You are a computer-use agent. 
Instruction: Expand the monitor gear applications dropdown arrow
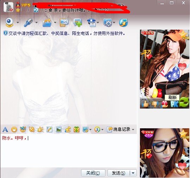[x=114, y=23]
